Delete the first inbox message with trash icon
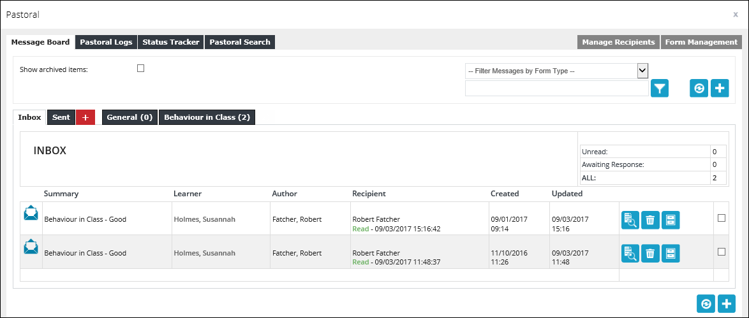The width and height of the screenshot is (749, 318). coord(650,219)
